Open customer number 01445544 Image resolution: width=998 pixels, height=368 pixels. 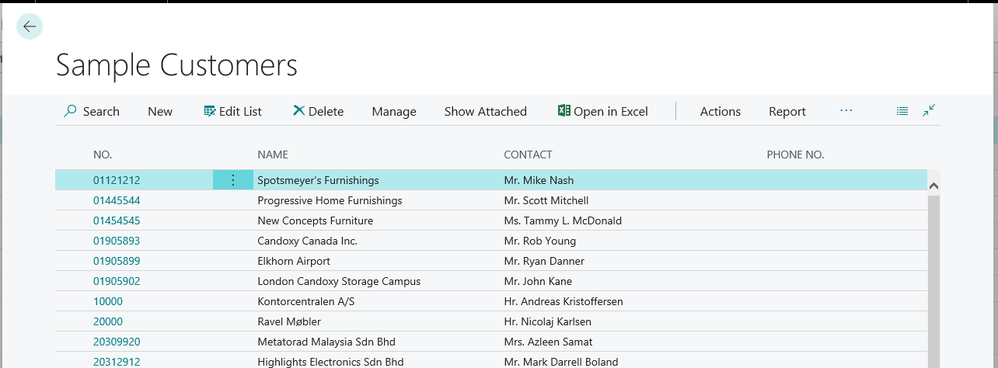click(x=117, y=200)
